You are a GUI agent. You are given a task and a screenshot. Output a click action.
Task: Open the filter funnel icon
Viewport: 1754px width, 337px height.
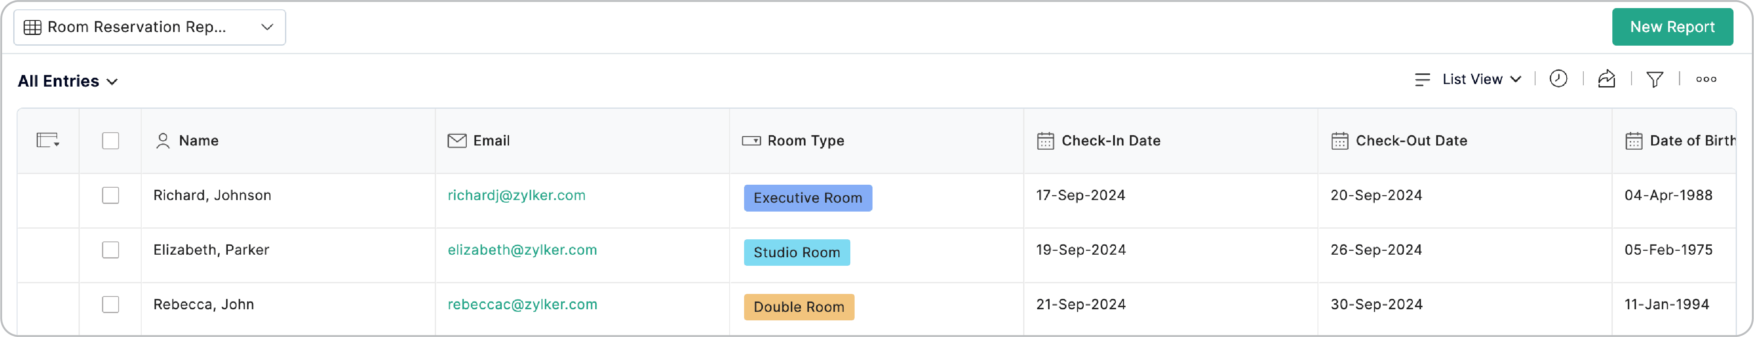[x=1655, y=79]
